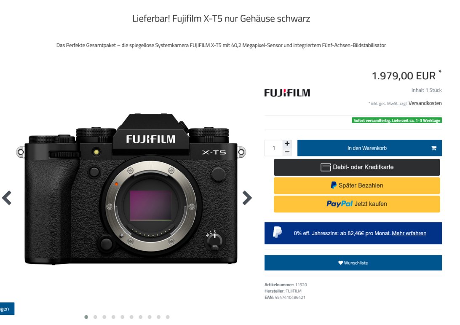Screen dimensions: 460x325
Task: Click the quantity input field
Action: [x=274, y=148]
